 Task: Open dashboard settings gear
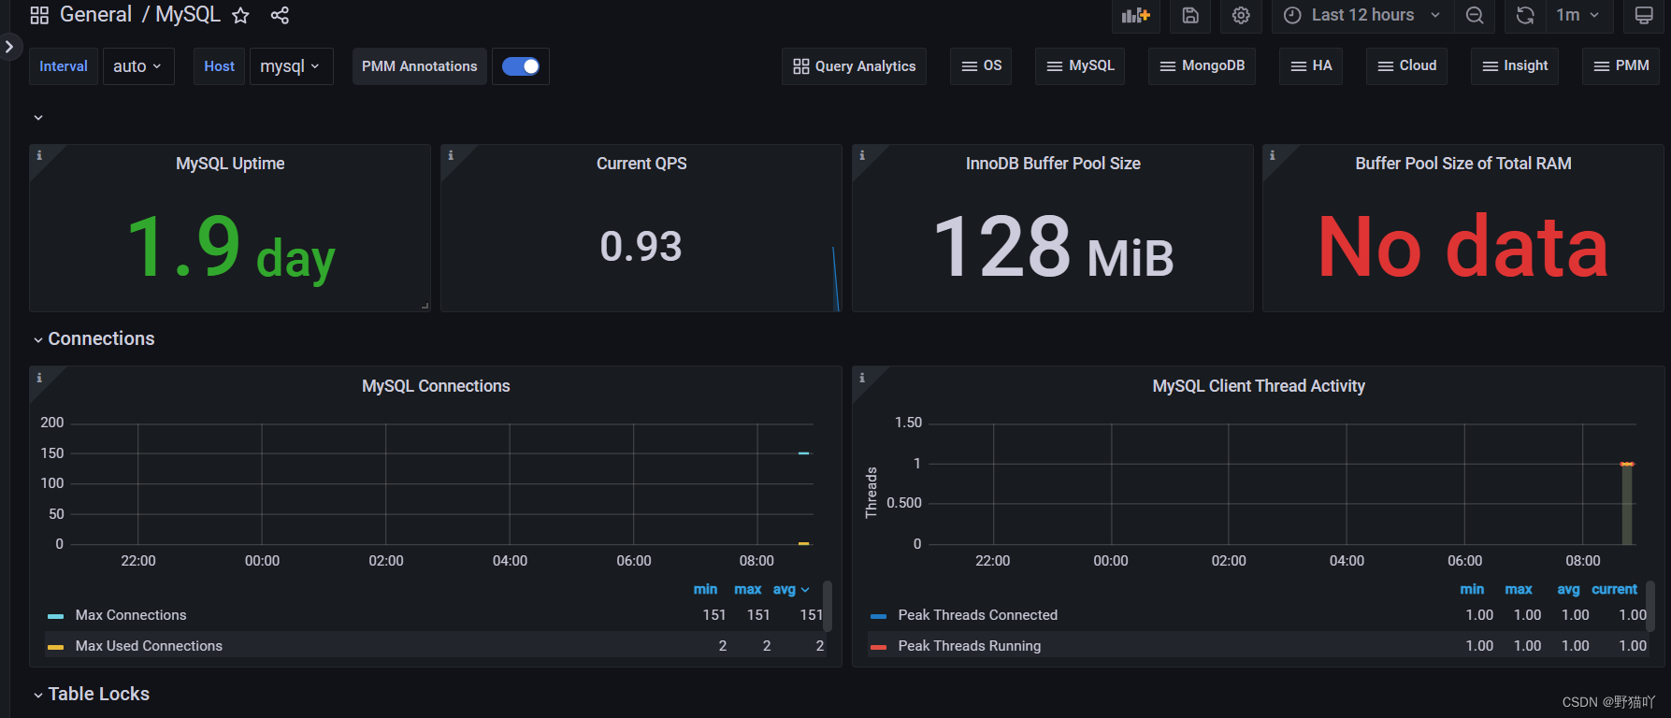point(1241,15)
